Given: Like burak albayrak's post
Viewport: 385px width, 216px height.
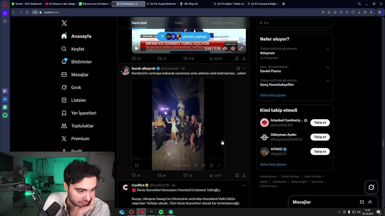Looking at the screenshot, I should (188, 175).
